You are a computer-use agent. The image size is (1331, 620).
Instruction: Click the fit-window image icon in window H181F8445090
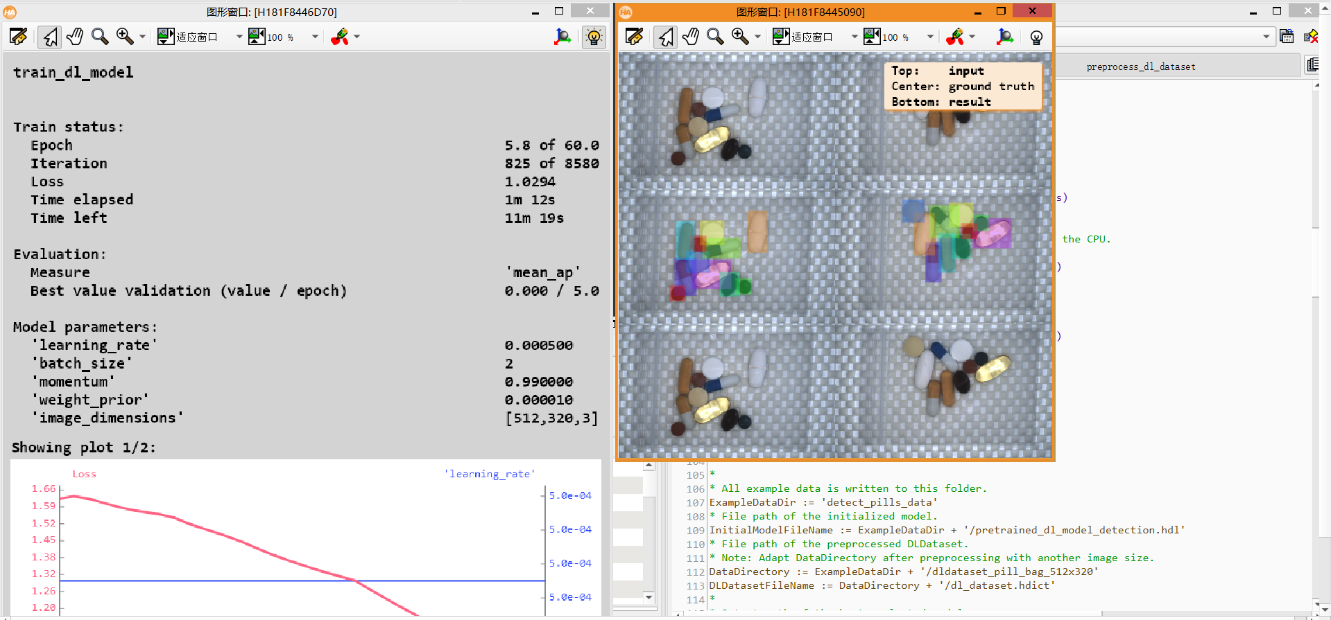(x=781, y=37)
